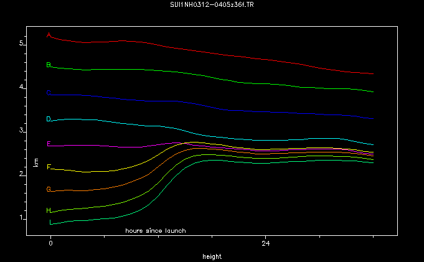The image size is (424, 262).
Task: Click the y-axis tick label 5
Action: click(21, 44)
